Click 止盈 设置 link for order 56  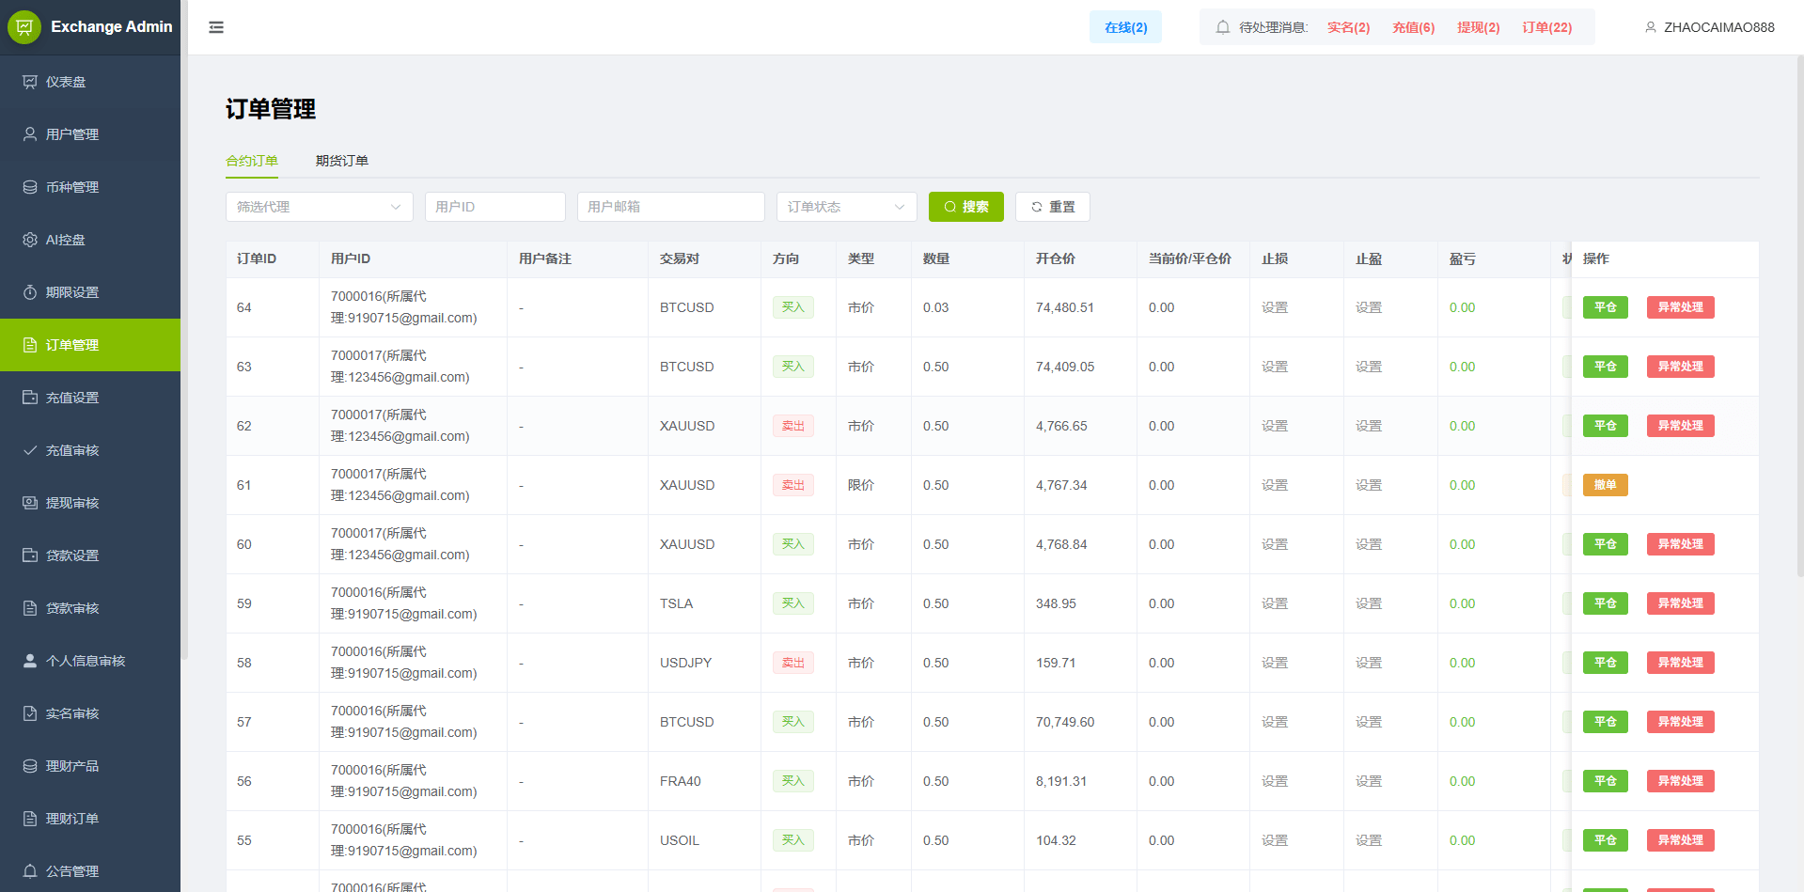coord(1369,781)
